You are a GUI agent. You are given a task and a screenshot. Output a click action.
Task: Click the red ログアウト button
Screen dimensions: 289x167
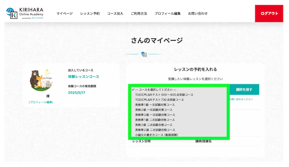tap(269, 14)
